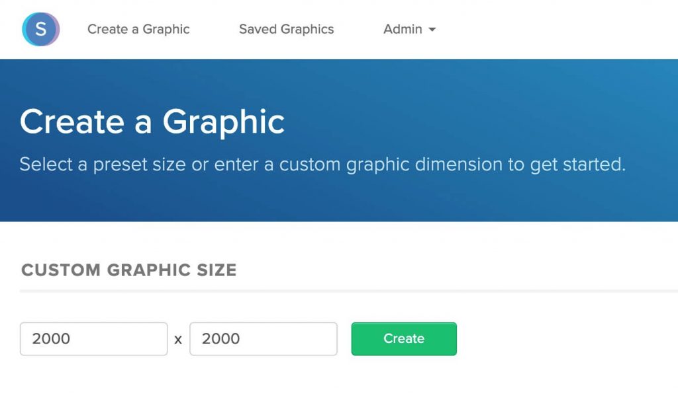Click the x separator between dimension fields
678x401 pixels.
point(178,340)
